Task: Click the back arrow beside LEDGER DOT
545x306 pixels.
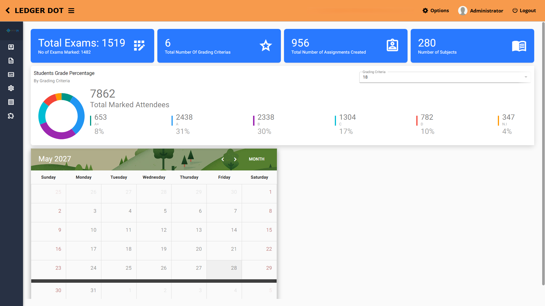Action: [x=8, y=10]
